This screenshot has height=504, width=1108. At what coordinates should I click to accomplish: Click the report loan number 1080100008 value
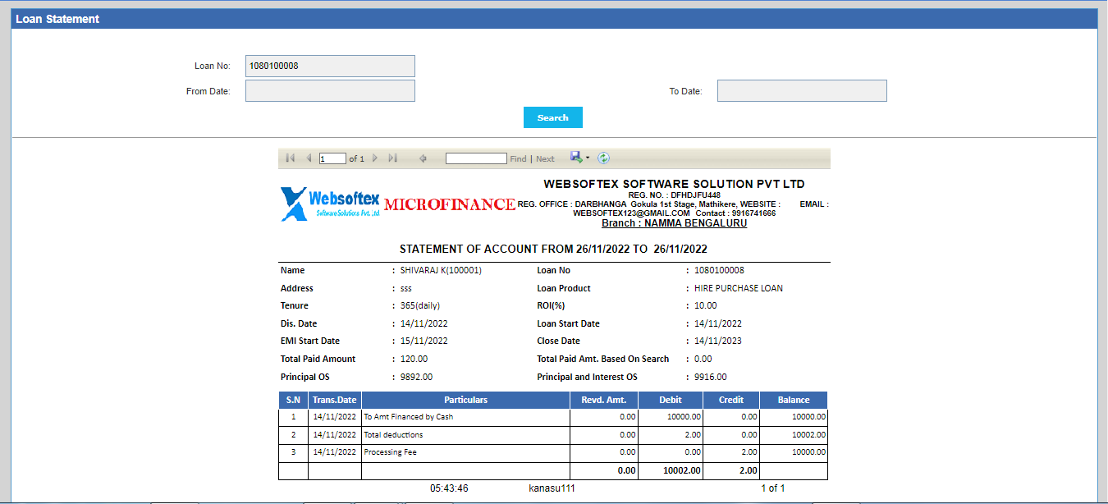tap(719, 270)
